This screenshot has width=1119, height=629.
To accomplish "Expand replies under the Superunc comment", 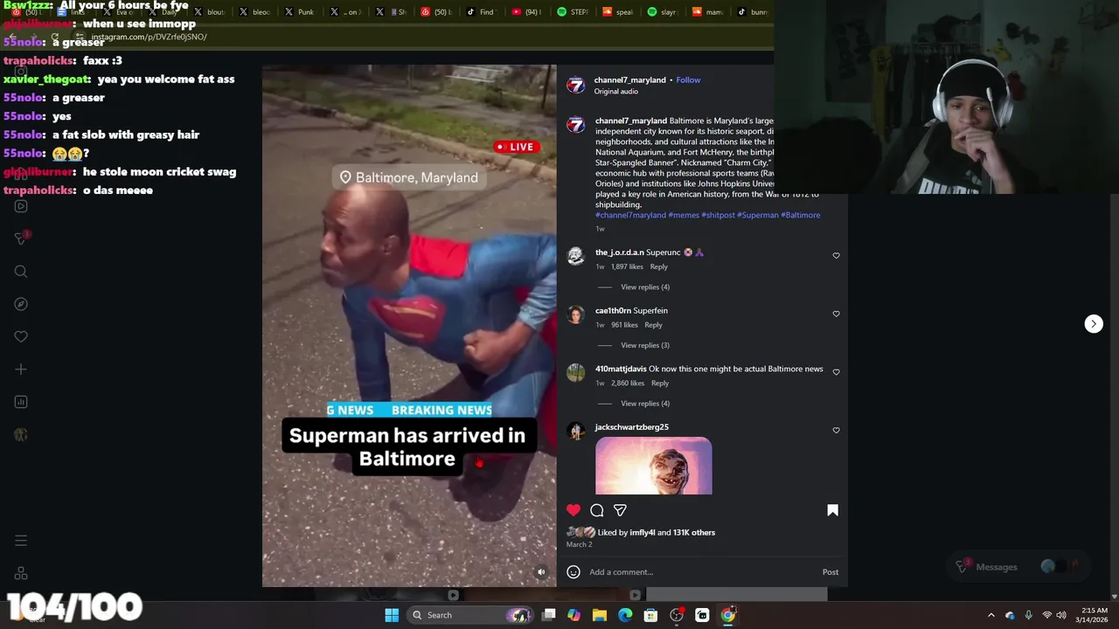I will pyautogui.click(x=645, y=287).
